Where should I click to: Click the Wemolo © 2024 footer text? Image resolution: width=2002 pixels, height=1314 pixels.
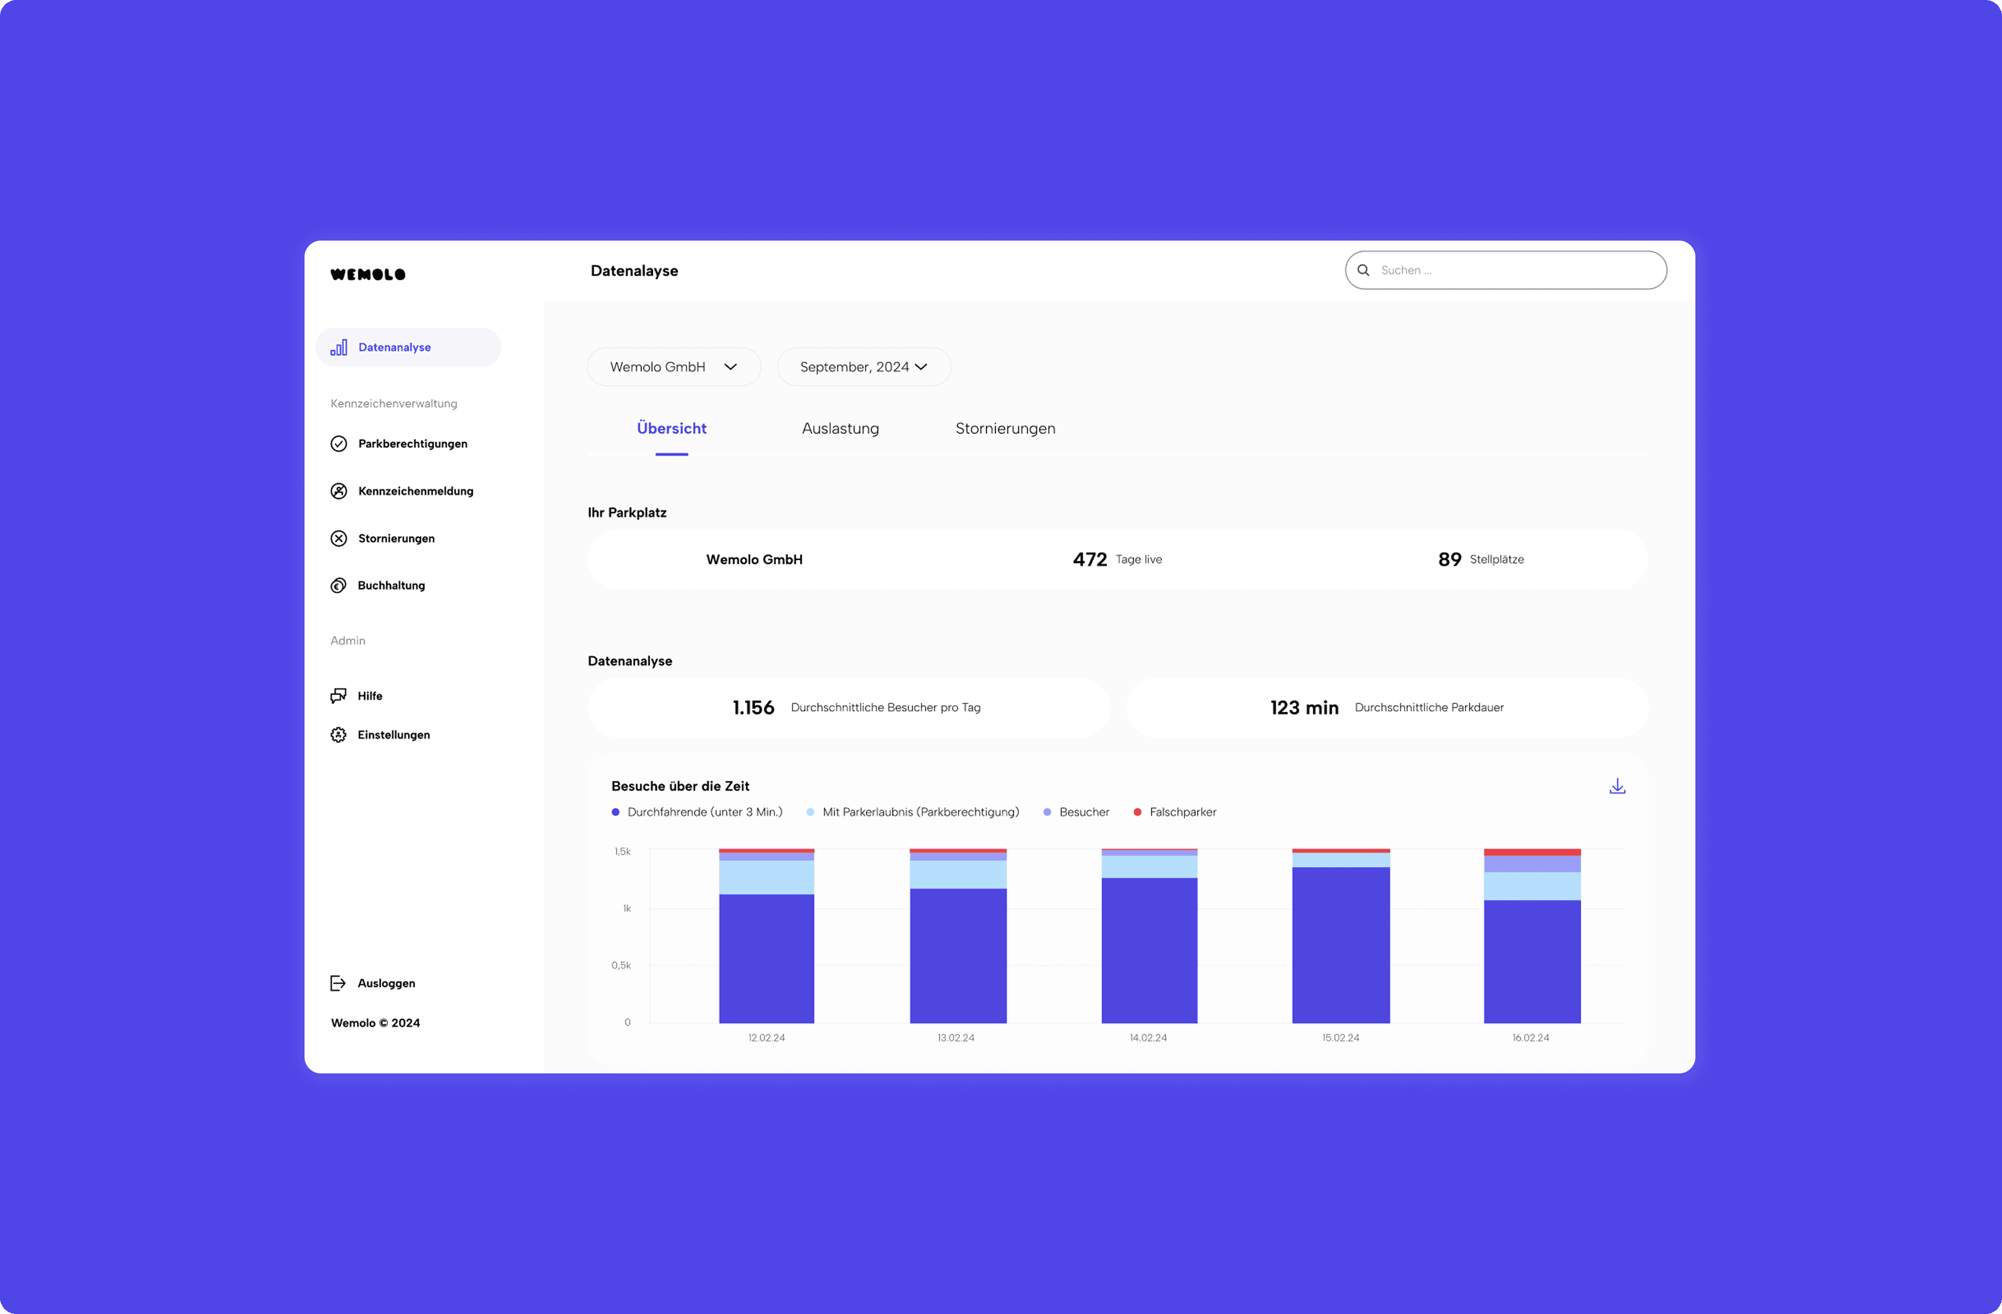click(x=375, y=1023)
